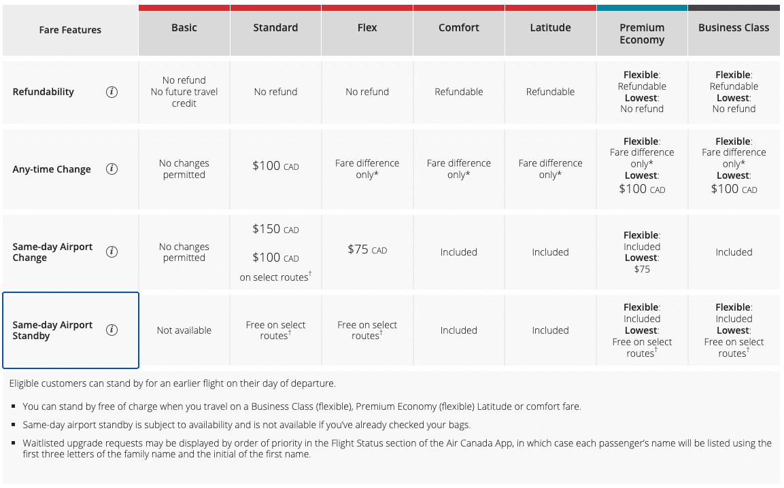This screenshot has width=784, height=488.
Task: View Same-day Airport Change info details
Action: 112,251
